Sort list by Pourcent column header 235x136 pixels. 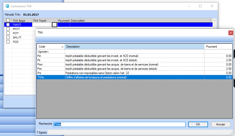point(218,47)
